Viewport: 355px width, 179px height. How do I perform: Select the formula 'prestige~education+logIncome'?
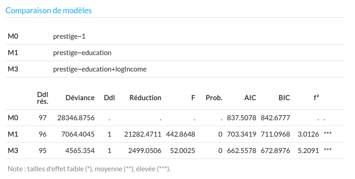[x=100, y=69]
